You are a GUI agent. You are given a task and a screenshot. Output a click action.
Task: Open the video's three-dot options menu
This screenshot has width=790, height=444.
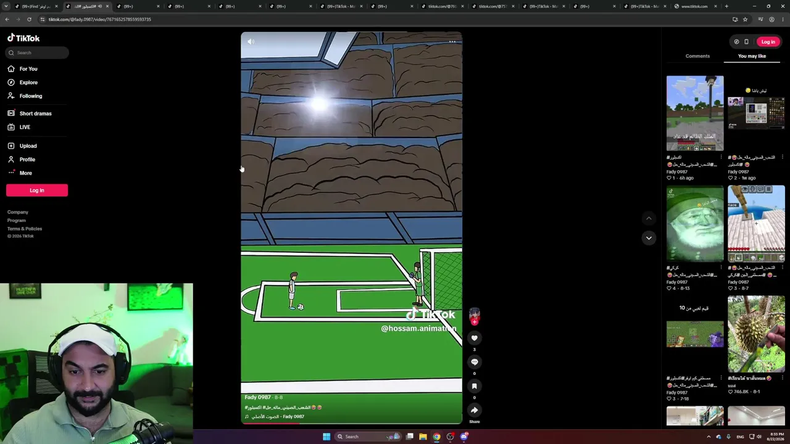452,41
